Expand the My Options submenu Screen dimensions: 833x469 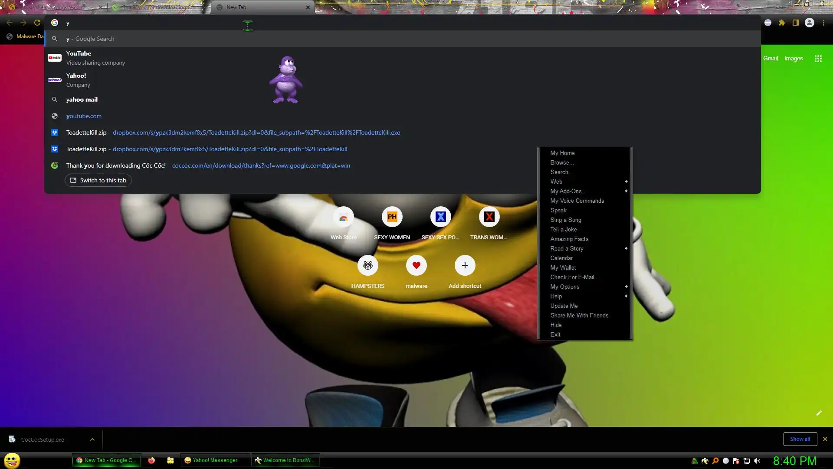tap(626, 287)
